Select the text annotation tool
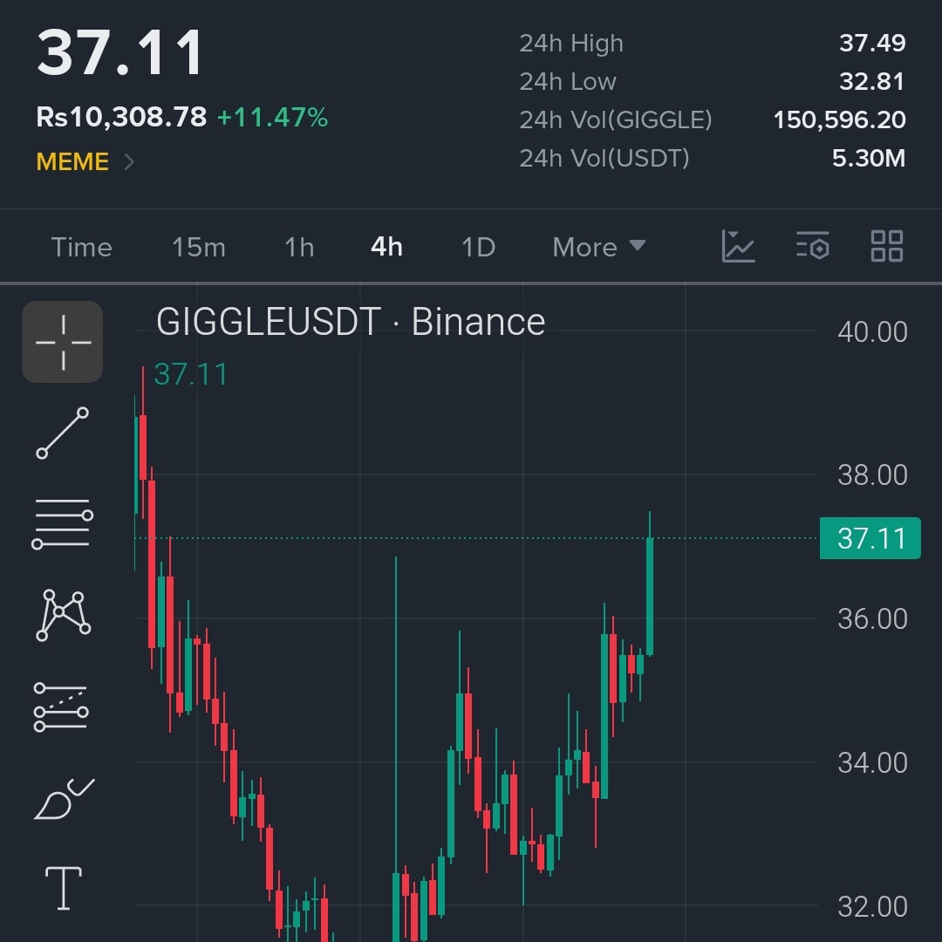Viewport: 942px width, 942px height. point(64,889)
